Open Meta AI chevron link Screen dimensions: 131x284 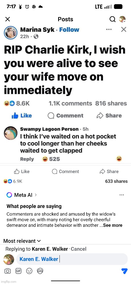pos(36,195)
